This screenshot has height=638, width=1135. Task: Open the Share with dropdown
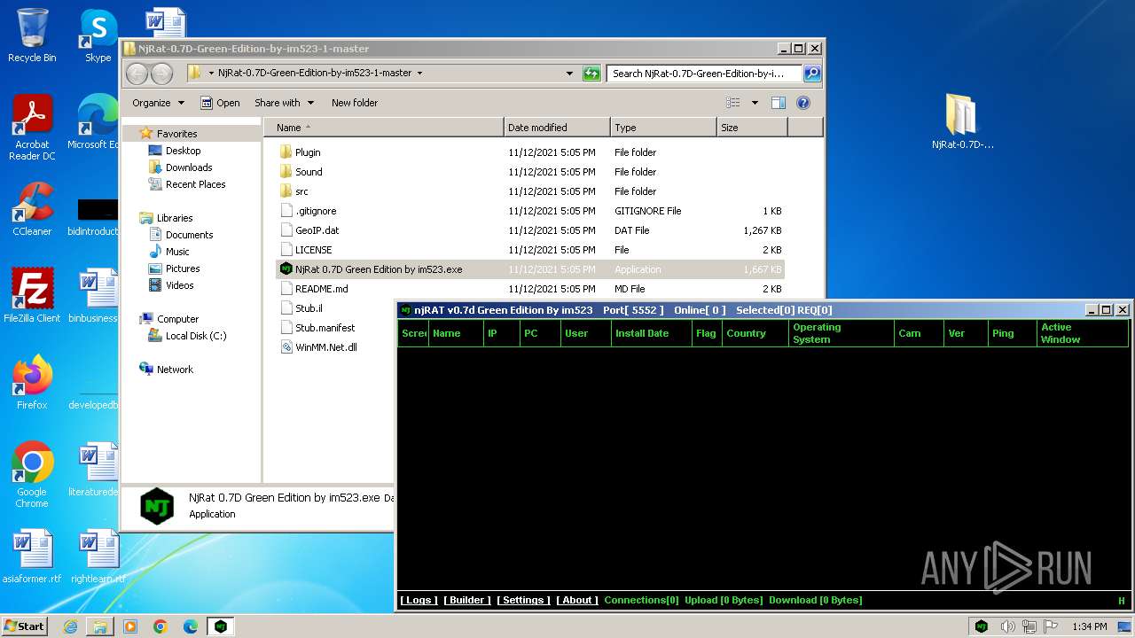(284, 103)
